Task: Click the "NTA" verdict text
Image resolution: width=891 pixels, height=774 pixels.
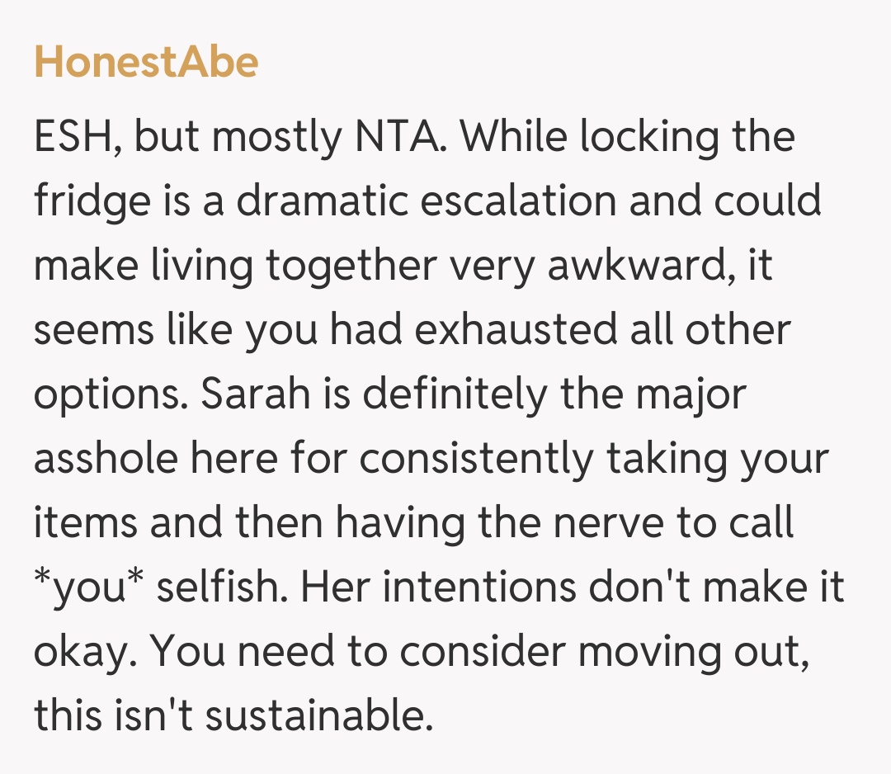Action: tap(400, 137)
